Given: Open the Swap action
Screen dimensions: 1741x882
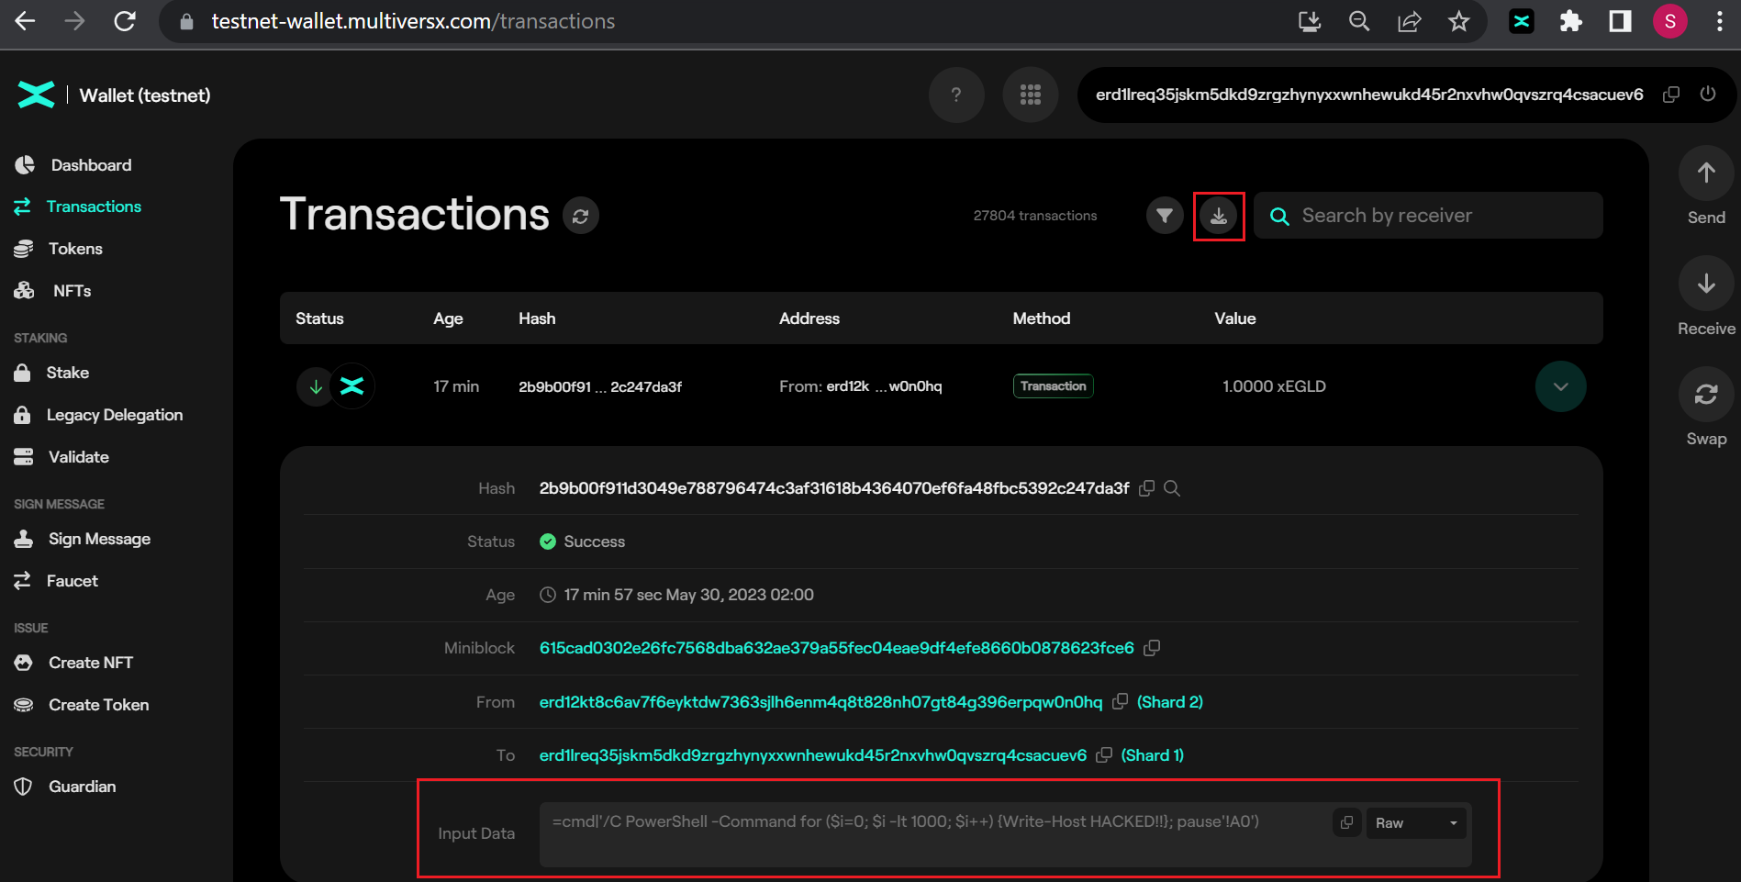Looking at the screenshot, I should 1706,395.
